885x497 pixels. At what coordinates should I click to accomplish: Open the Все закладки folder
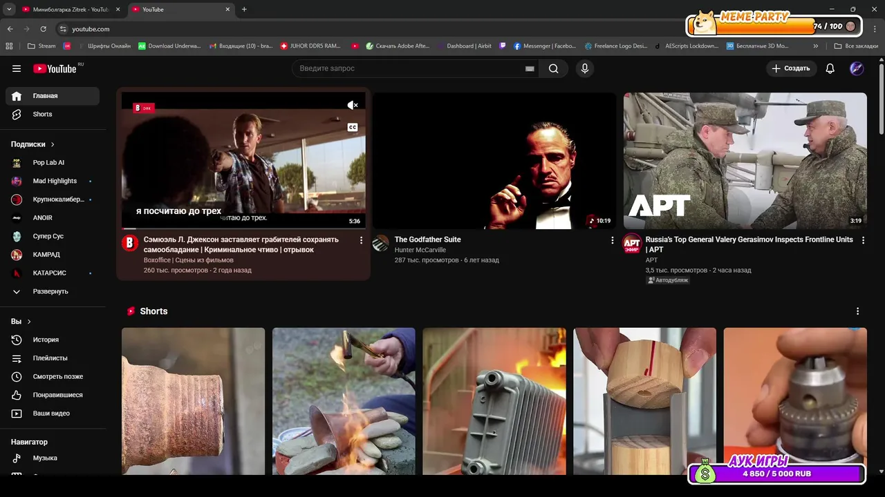[x=856, y=46]
